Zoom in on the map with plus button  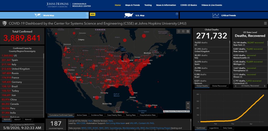(x=188, y=103)
